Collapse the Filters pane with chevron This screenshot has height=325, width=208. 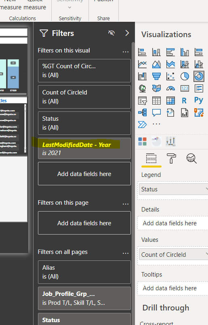tap(127, 33)
